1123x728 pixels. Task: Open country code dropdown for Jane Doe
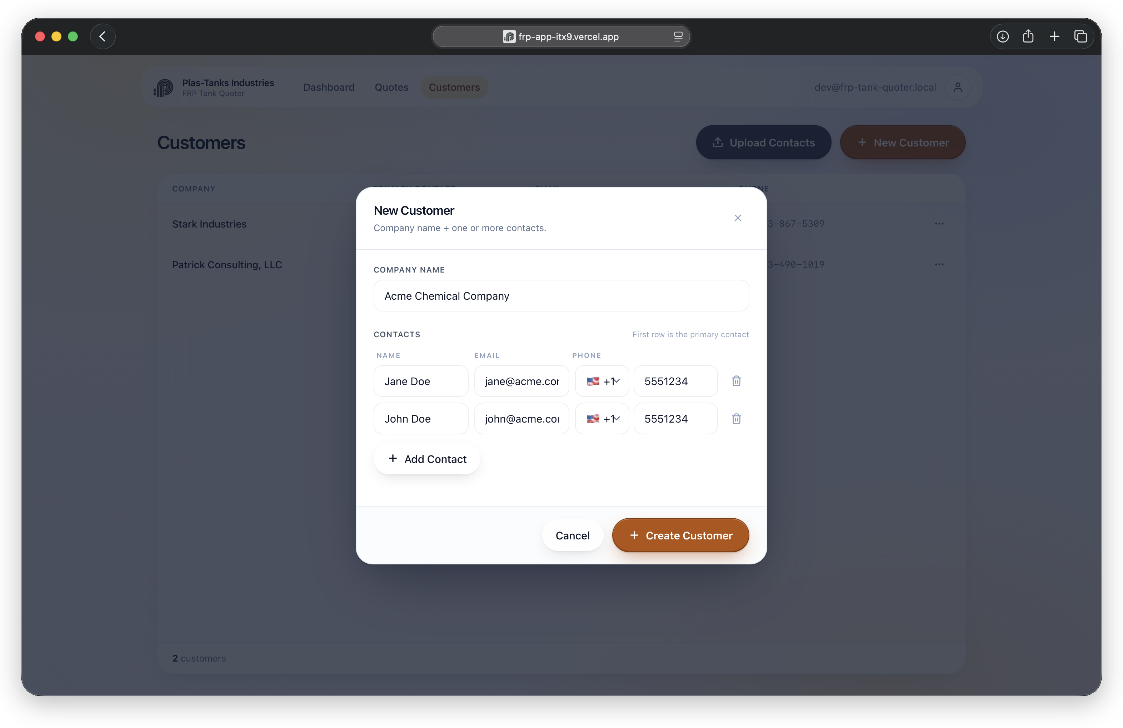click(602, 381)
